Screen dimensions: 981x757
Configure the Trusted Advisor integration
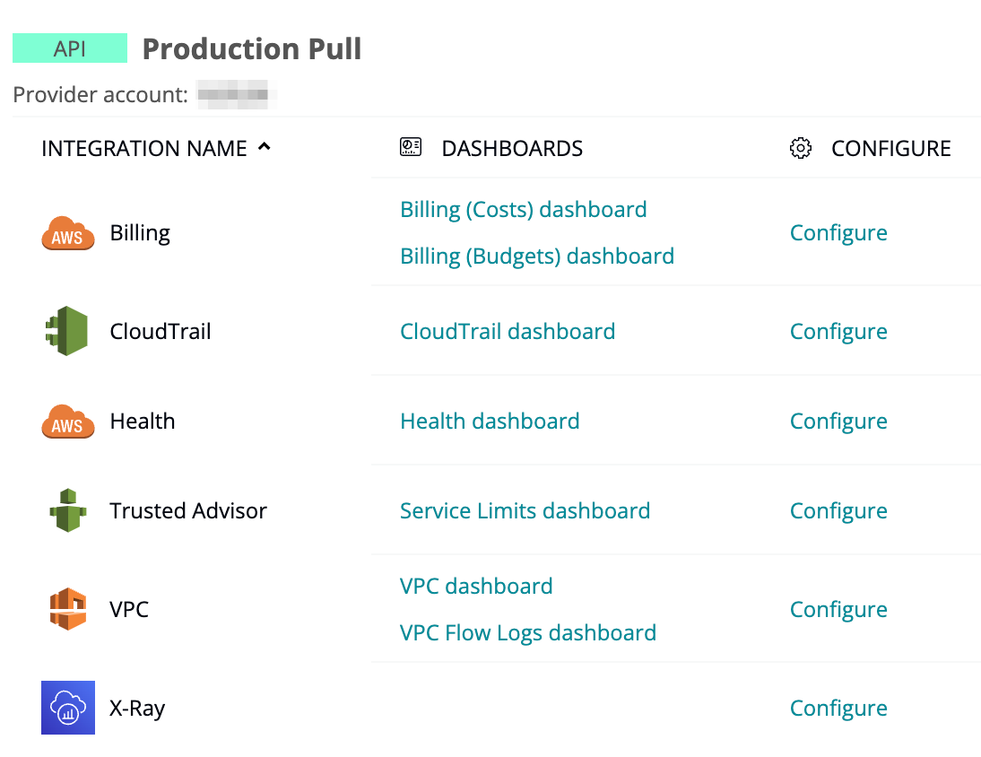[x=838, y=511]
